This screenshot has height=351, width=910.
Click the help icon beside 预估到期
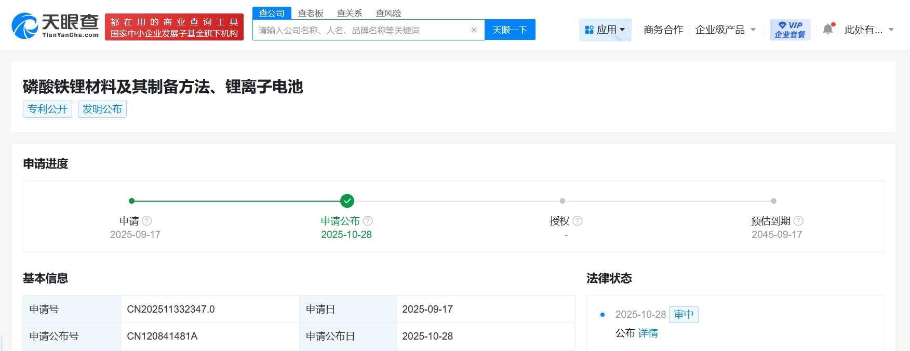click(798, 221)
